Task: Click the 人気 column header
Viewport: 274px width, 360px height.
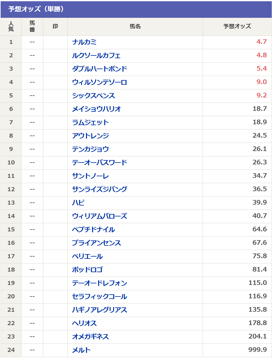Action: pos(11,26)
